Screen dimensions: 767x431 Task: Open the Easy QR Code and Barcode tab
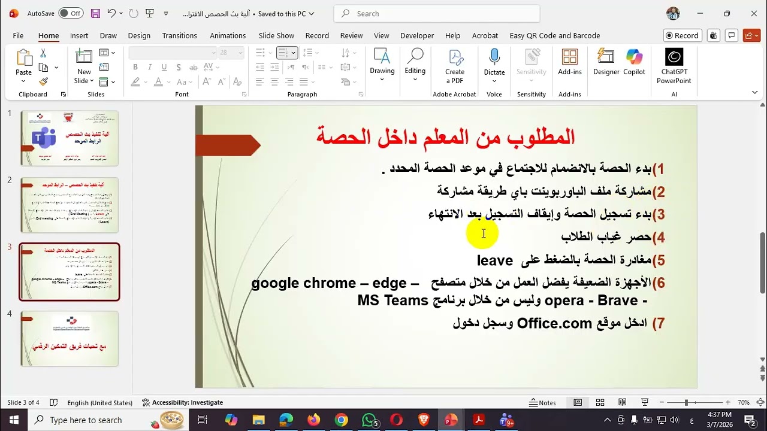(555, 35)
